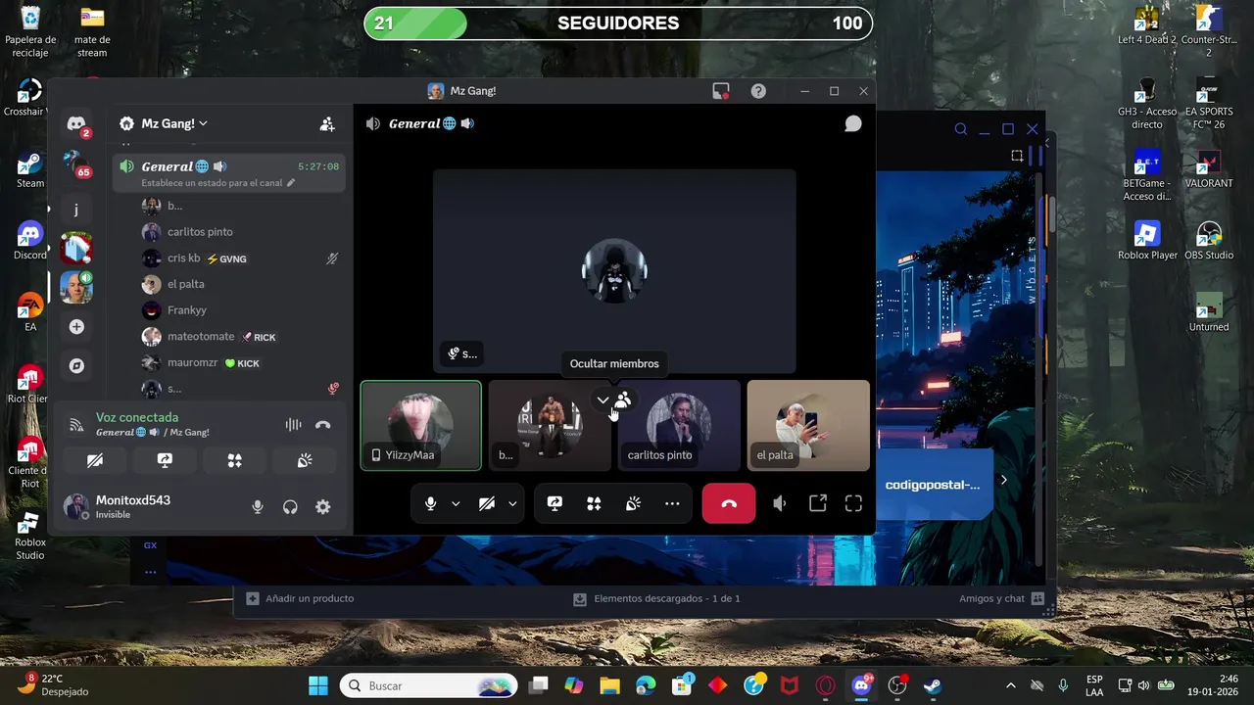Toggle camera in call control bar
The image size is (1254, 705).
tap(487, 503)
